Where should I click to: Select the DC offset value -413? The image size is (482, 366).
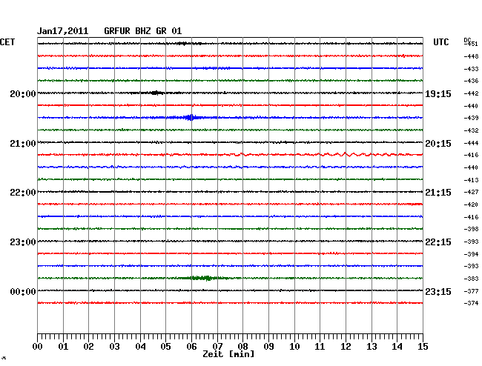[471, 180]
